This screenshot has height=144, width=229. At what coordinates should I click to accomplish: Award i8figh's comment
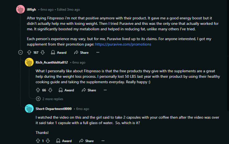[59, 53]
